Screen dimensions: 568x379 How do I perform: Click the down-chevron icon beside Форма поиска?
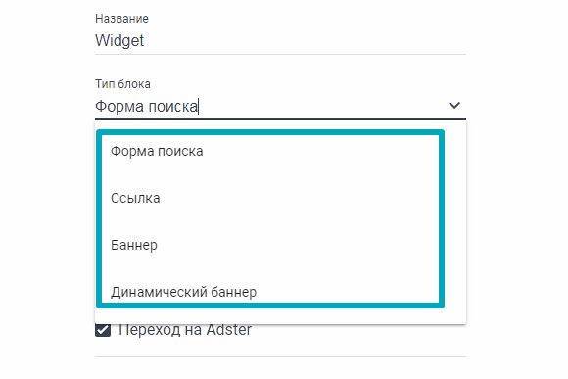pos(454,106)
